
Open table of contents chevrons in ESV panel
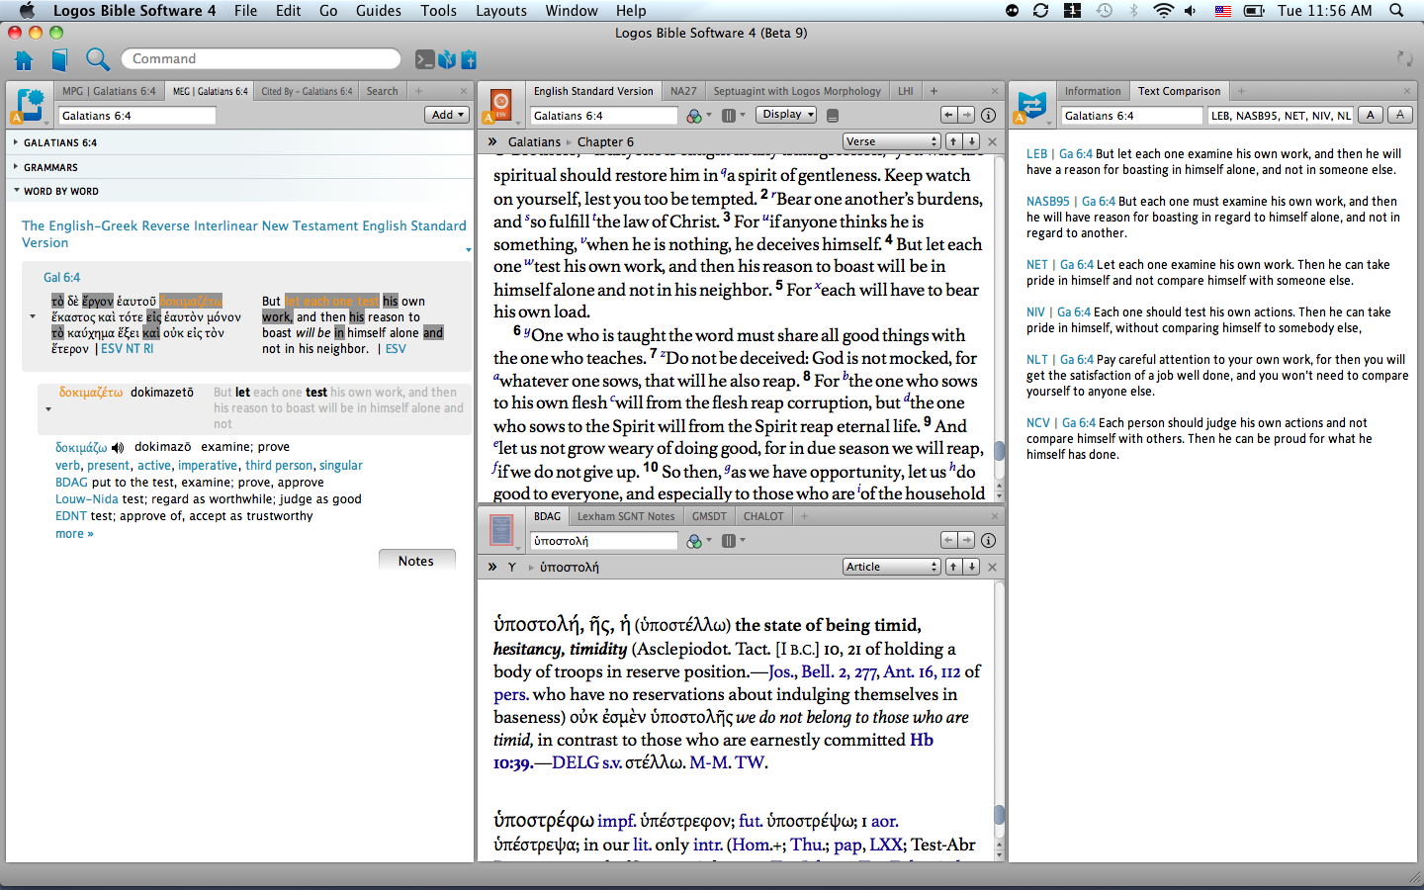click(x=492, y=141)
